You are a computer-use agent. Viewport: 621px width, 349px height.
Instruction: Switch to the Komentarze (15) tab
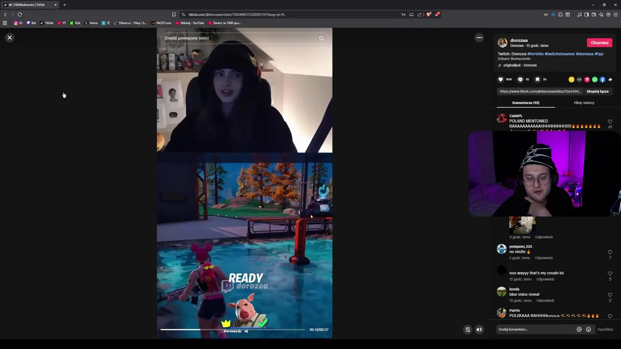[x=525, y=103]
